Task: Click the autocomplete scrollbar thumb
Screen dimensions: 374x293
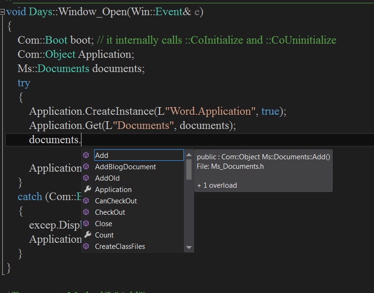Action: 189,169
